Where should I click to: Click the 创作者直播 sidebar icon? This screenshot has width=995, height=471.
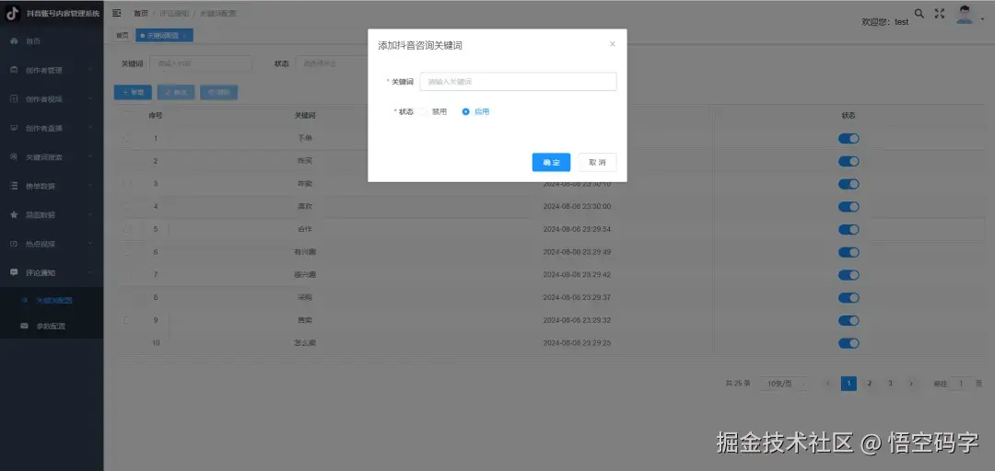coord(14,128)
